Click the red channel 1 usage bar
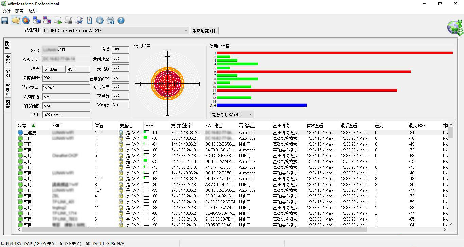Screen dimensions: 464x247 [x=335, y=53]
